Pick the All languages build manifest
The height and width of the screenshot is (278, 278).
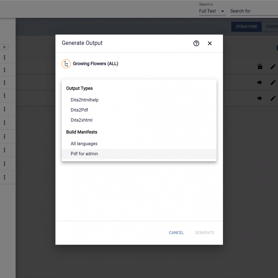coord(139,144)
